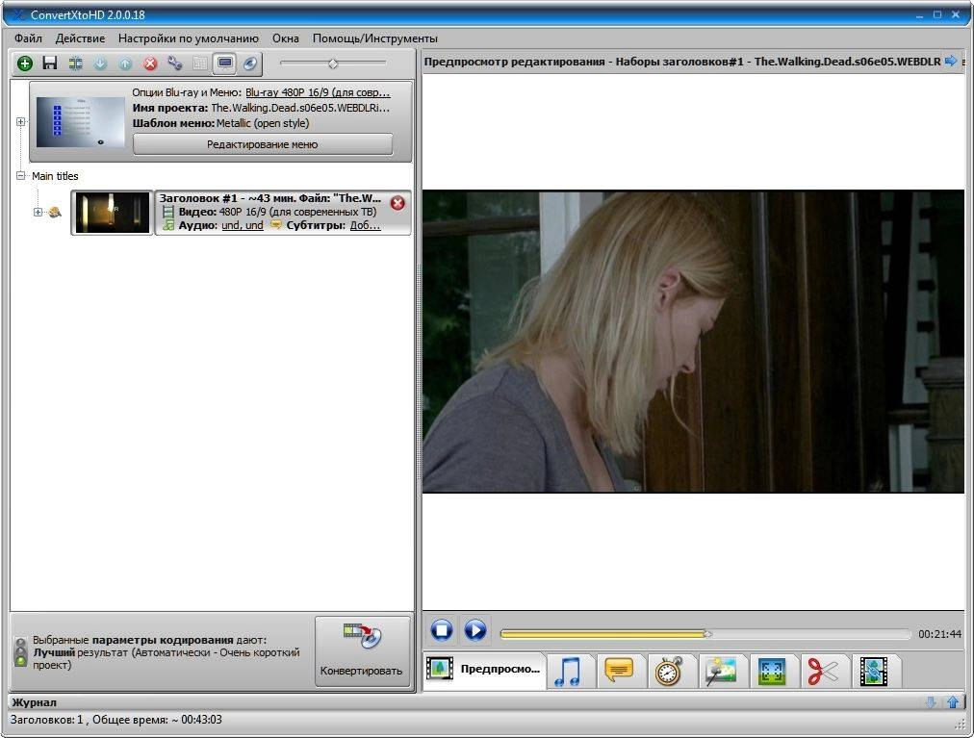Click the preview playback seek bar
The width and height of the screenshot is (974, 738).
705,634
